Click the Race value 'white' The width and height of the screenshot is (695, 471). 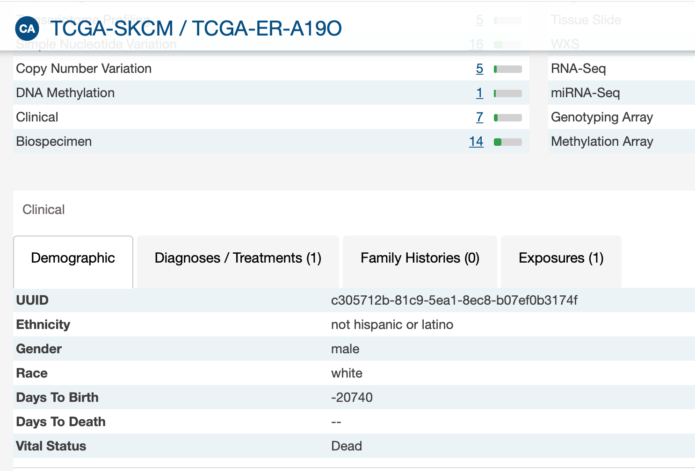pyautogui.click(x=347, y=373)
